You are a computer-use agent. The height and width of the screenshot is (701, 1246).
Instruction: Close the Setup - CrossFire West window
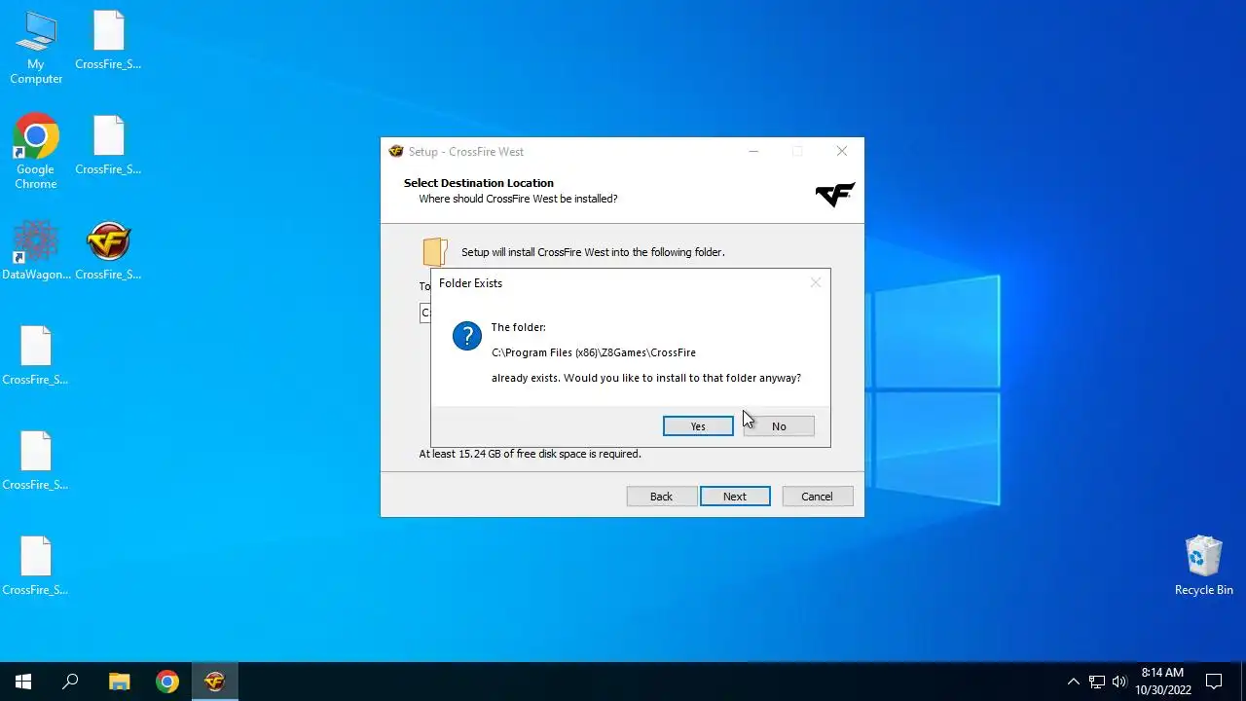pyautogui.click(x=842, y=152)
